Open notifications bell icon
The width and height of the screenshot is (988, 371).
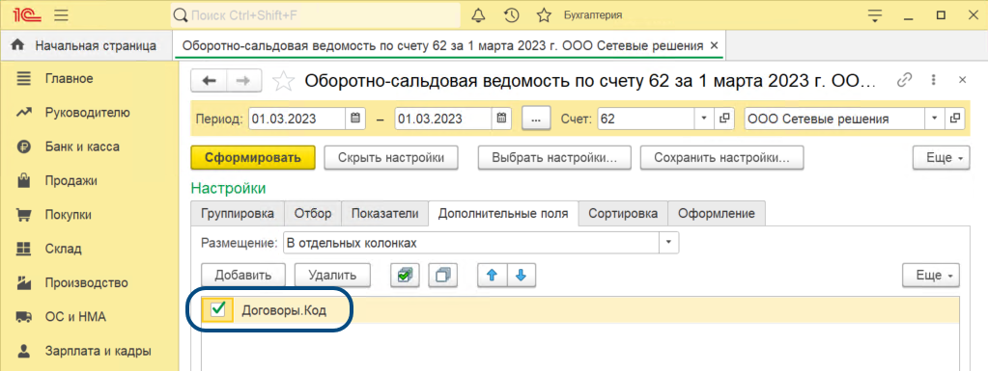(x=478, y=15)
